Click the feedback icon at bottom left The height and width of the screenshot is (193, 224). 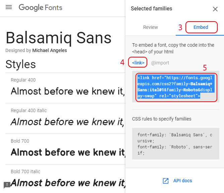click(7, 185)
